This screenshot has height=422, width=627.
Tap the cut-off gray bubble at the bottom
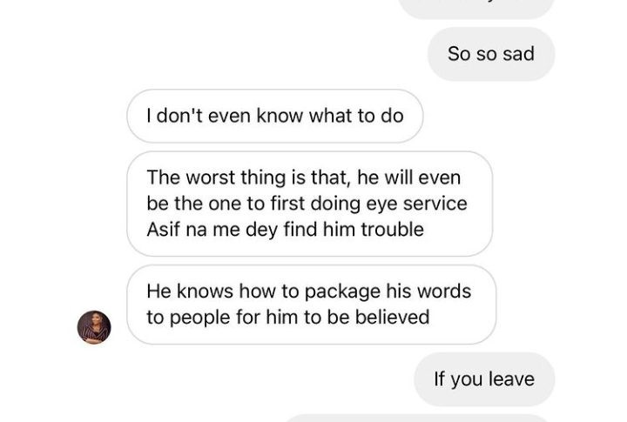click(419, 419)
